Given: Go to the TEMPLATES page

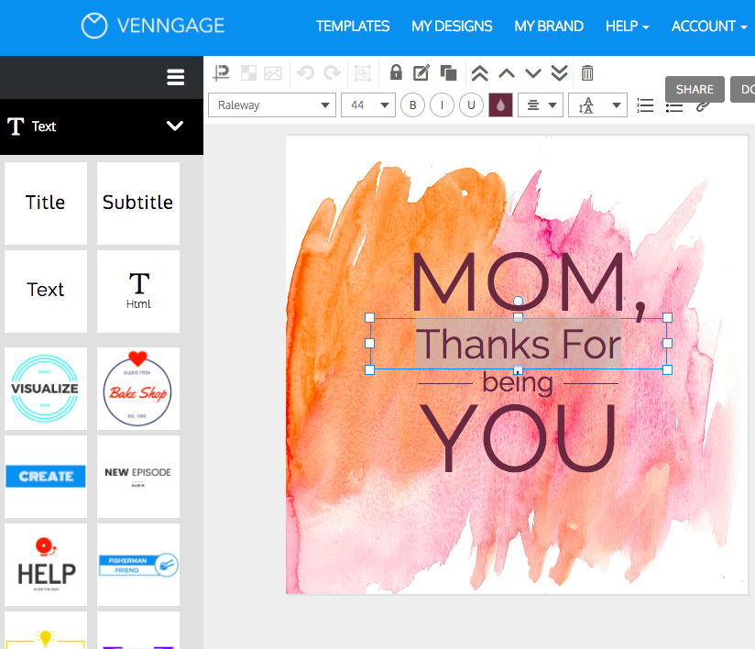Looking at the screenshot, I should (x=353, y=26).
